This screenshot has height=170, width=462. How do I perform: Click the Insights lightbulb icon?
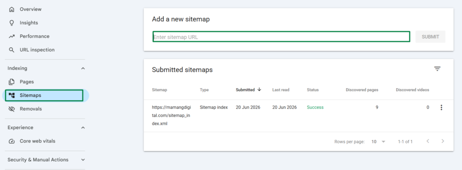point(12,23)
